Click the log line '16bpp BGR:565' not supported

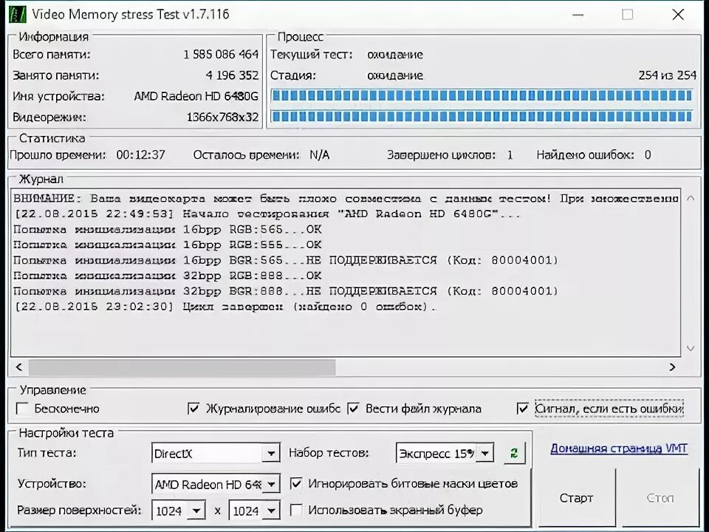coord(286,260)
